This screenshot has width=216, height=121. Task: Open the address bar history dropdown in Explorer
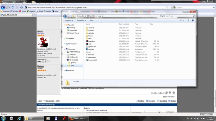coord(159,16)
